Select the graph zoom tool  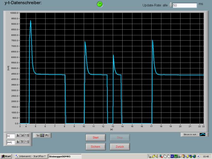pyautogui.click(x=42, y=135)
